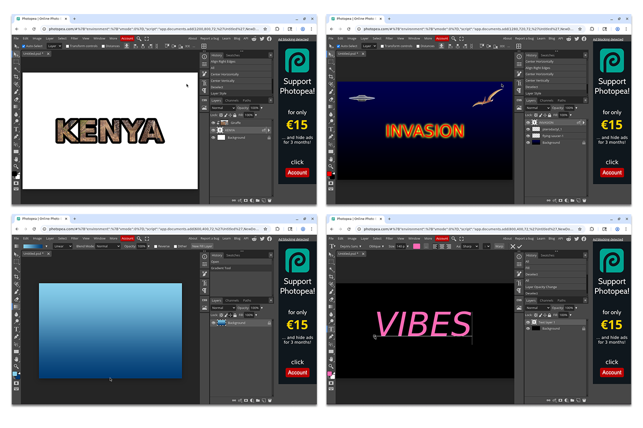Open the Linear gradient type dropdown

click(62, 246)
